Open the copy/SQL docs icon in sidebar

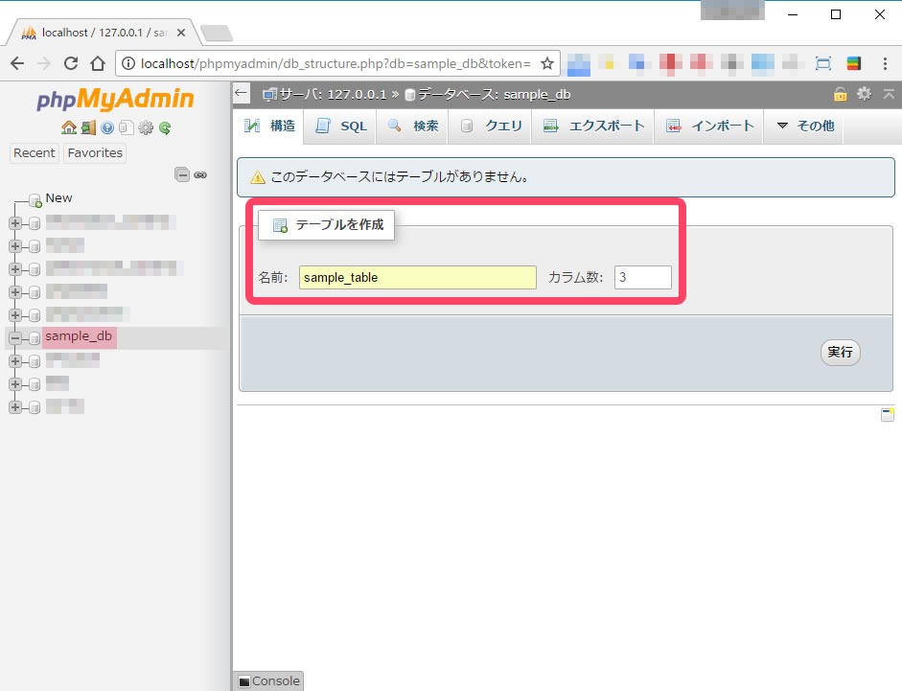click(x=126, y=127)
